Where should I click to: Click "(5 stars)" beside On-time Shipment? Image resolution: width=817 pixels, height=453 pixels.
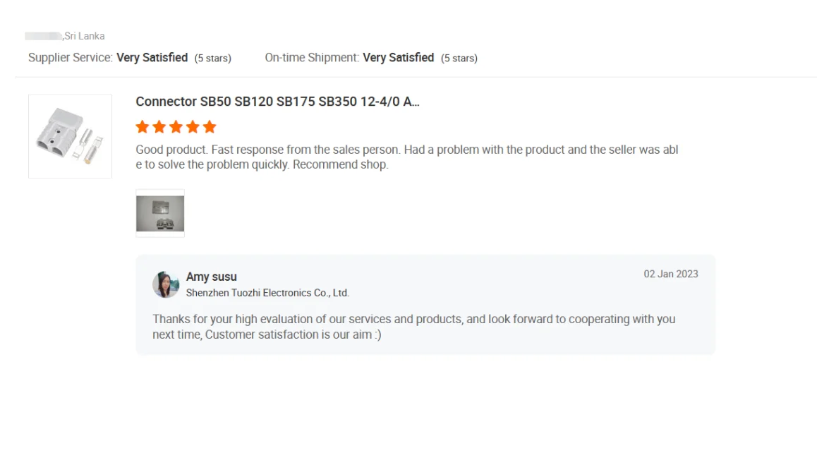(459, 58)
